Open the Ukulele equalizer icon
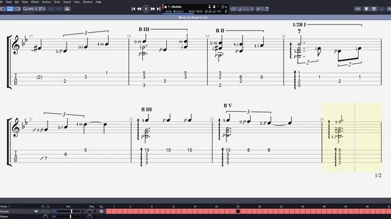The width and height of the screenshot is (391, 219). pos(101,211)
